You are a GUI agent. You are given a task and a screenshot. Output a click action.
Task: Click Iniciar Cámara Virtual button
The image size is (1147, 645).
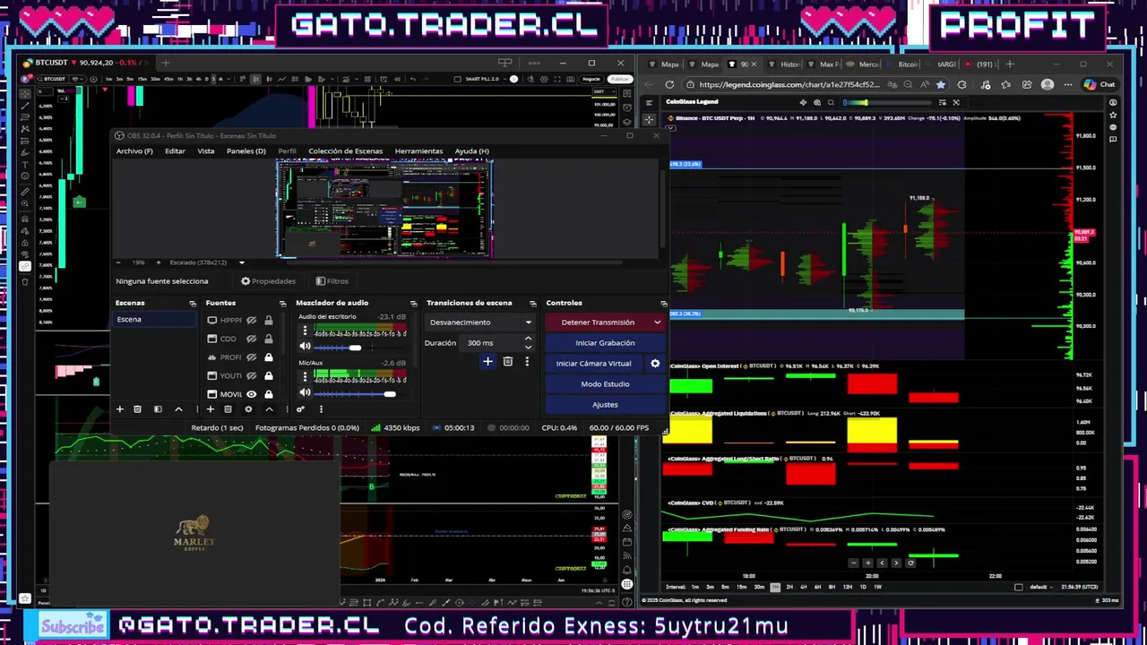coord(593,364)
